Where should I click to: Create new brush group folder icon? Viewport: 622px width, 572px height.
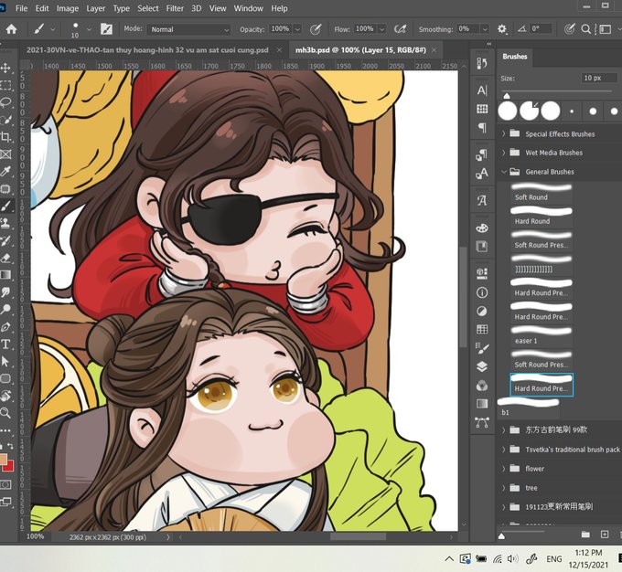tap(585, 535)
